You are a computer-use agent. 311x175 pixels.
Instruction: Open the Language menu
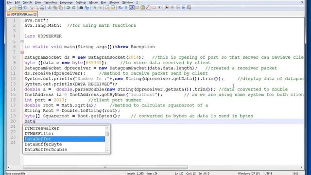click(x=66, y=2)
